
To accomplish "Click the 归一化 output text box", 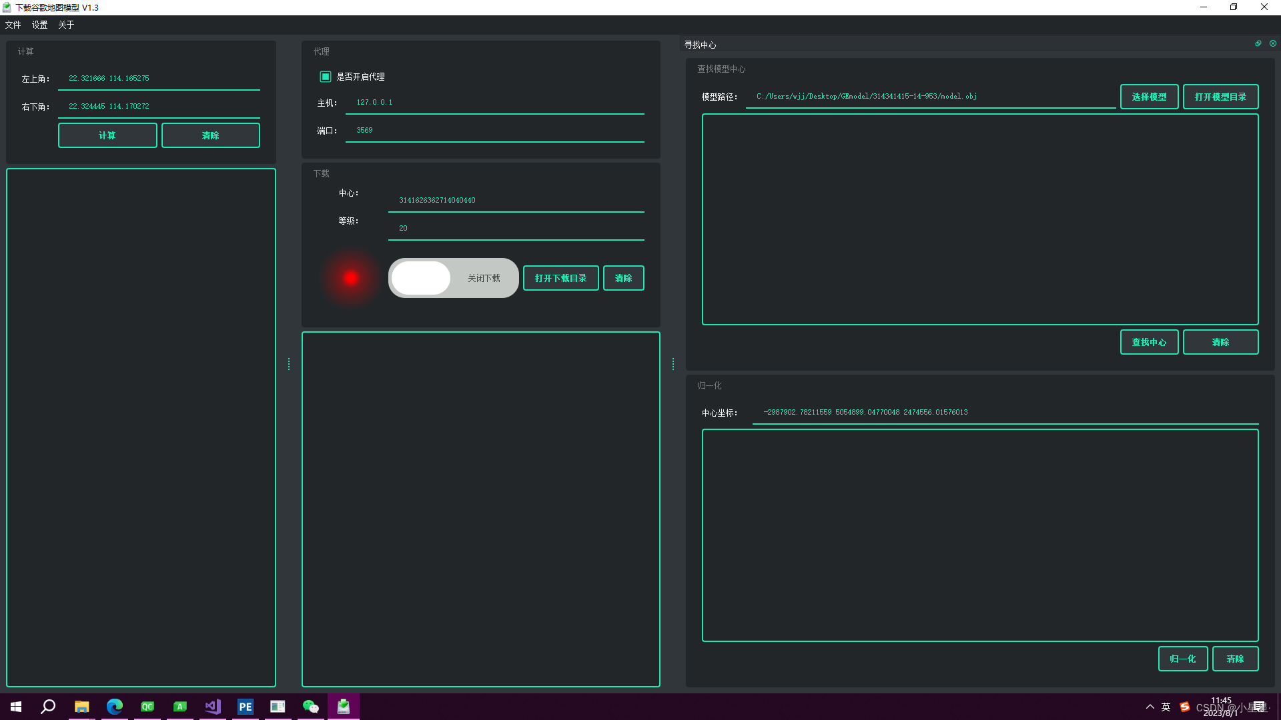I will [x=980, y=535].
